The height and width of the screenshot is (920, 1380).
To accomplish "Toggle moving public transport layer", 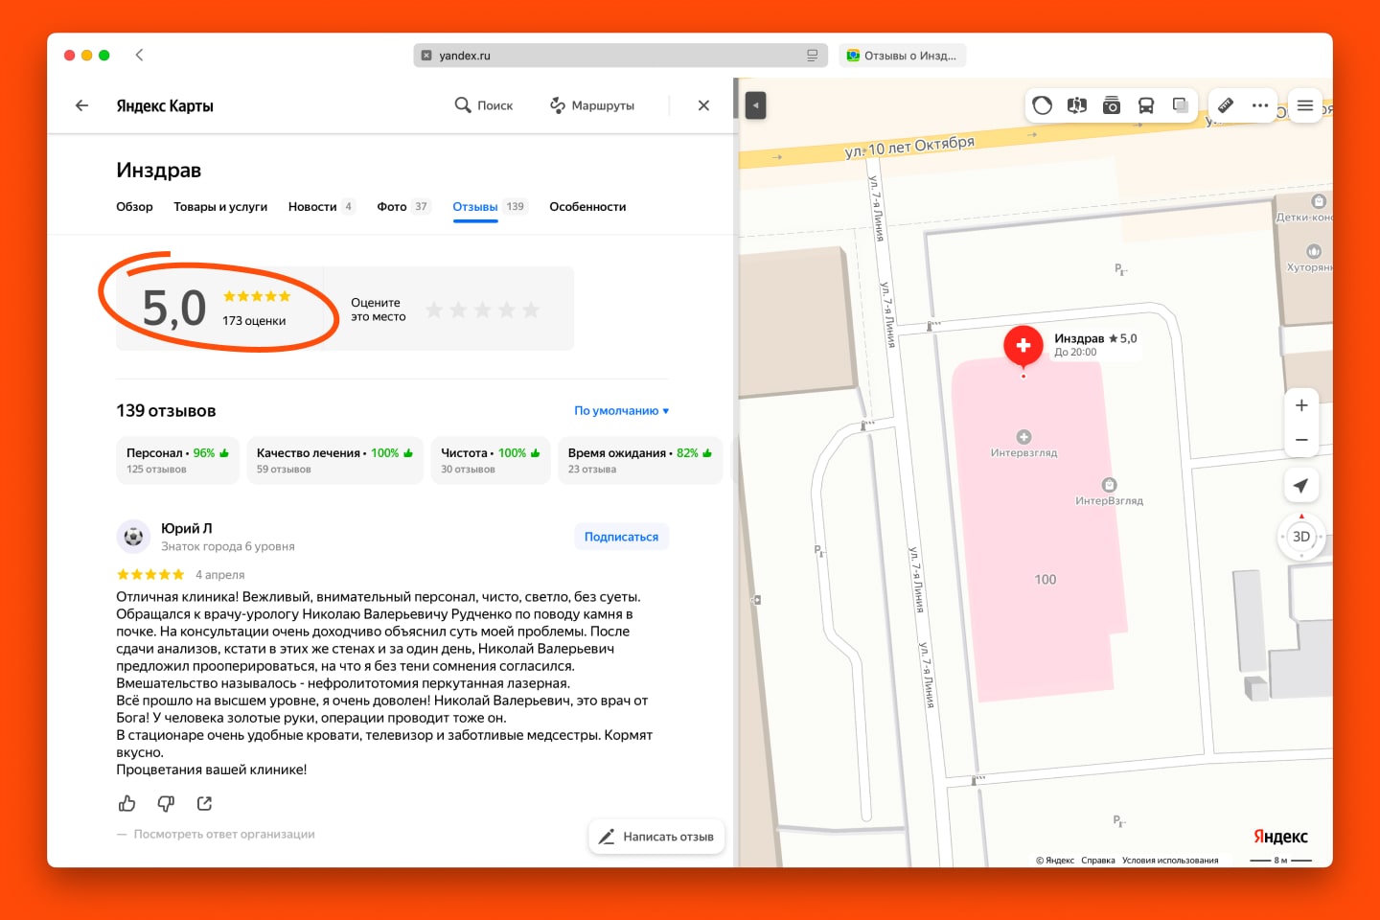I will tap(1146, 105).
